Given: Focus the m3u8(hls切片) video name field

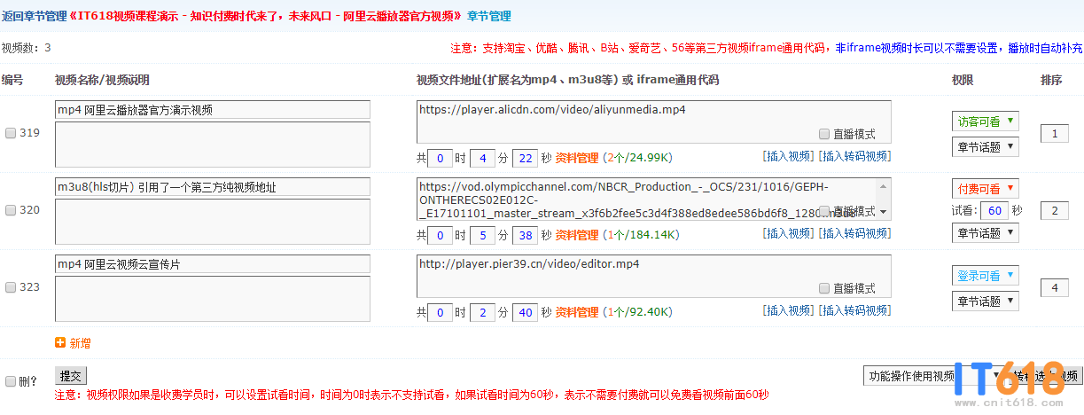Looking at the screenshot, I should click(x=213, y=187).
